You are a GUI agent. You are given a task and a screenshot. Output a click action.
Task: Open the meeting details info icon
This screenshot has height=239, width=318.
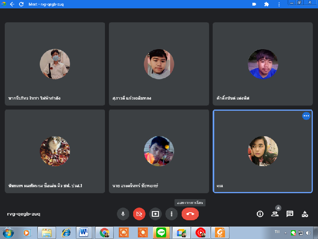260,214
